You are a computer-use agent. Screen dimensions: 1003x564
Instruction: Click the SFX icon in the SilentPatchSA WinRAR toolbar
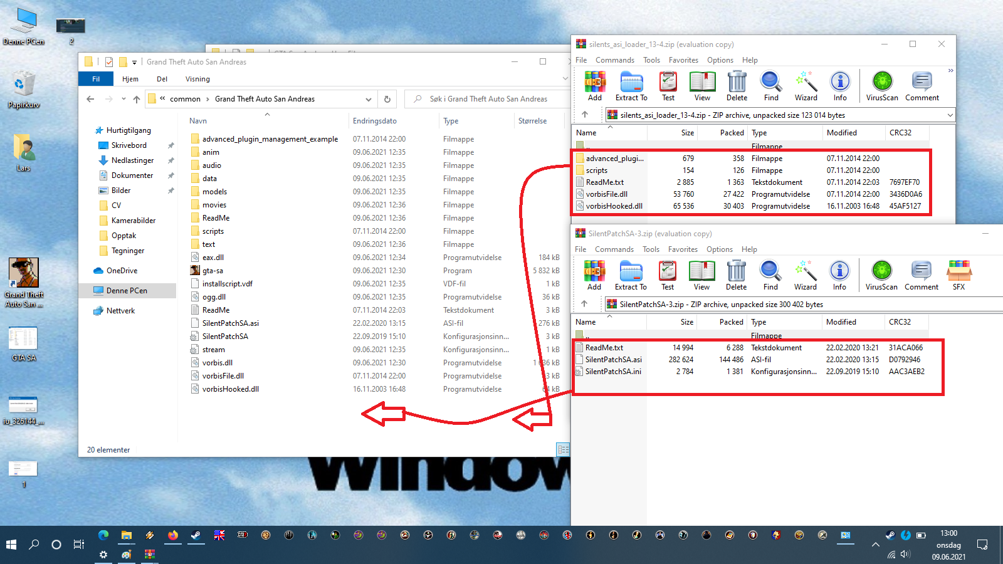[x=959, y=276]
